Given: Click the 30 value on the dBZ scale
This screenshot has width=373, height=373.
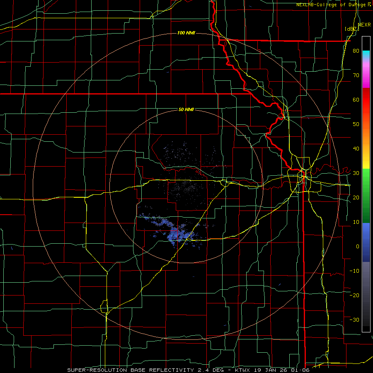Looking at the screenshot, I should [356, 173].
